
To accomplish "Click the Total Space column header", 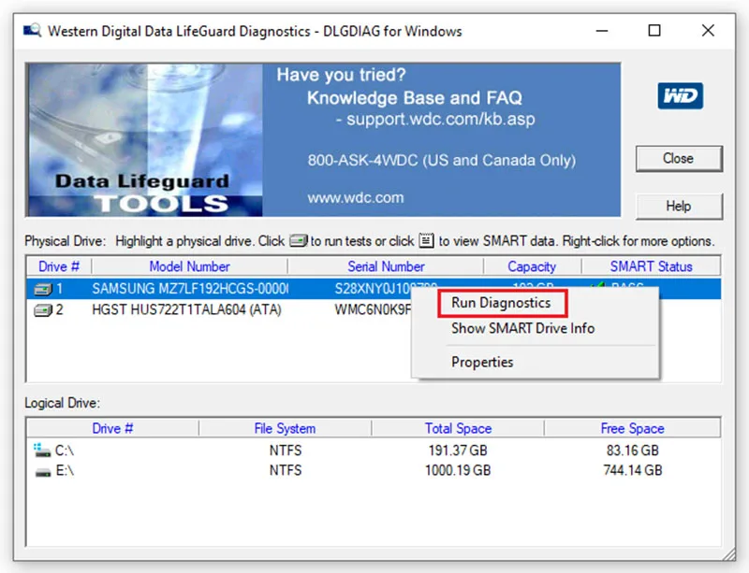I will coord(458,428).
